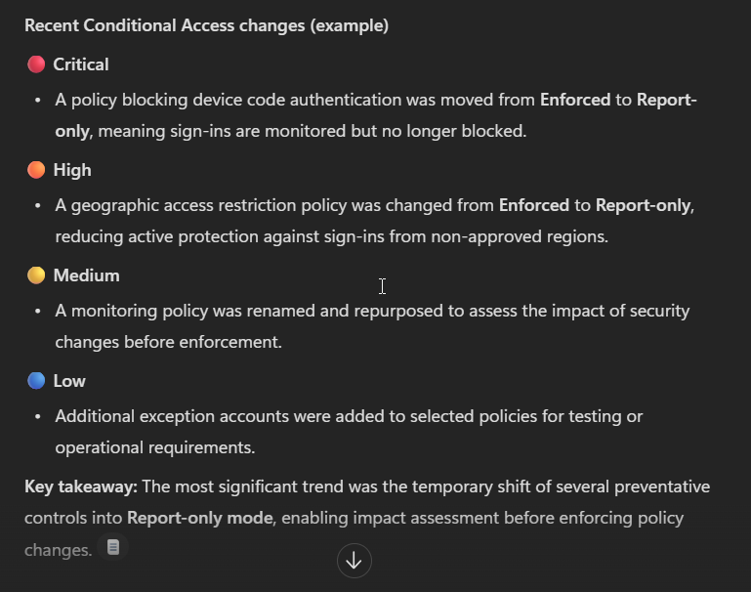Click the 'operational requirements.' text line
The width and height of the screenshot is (751, 592).
155,447
